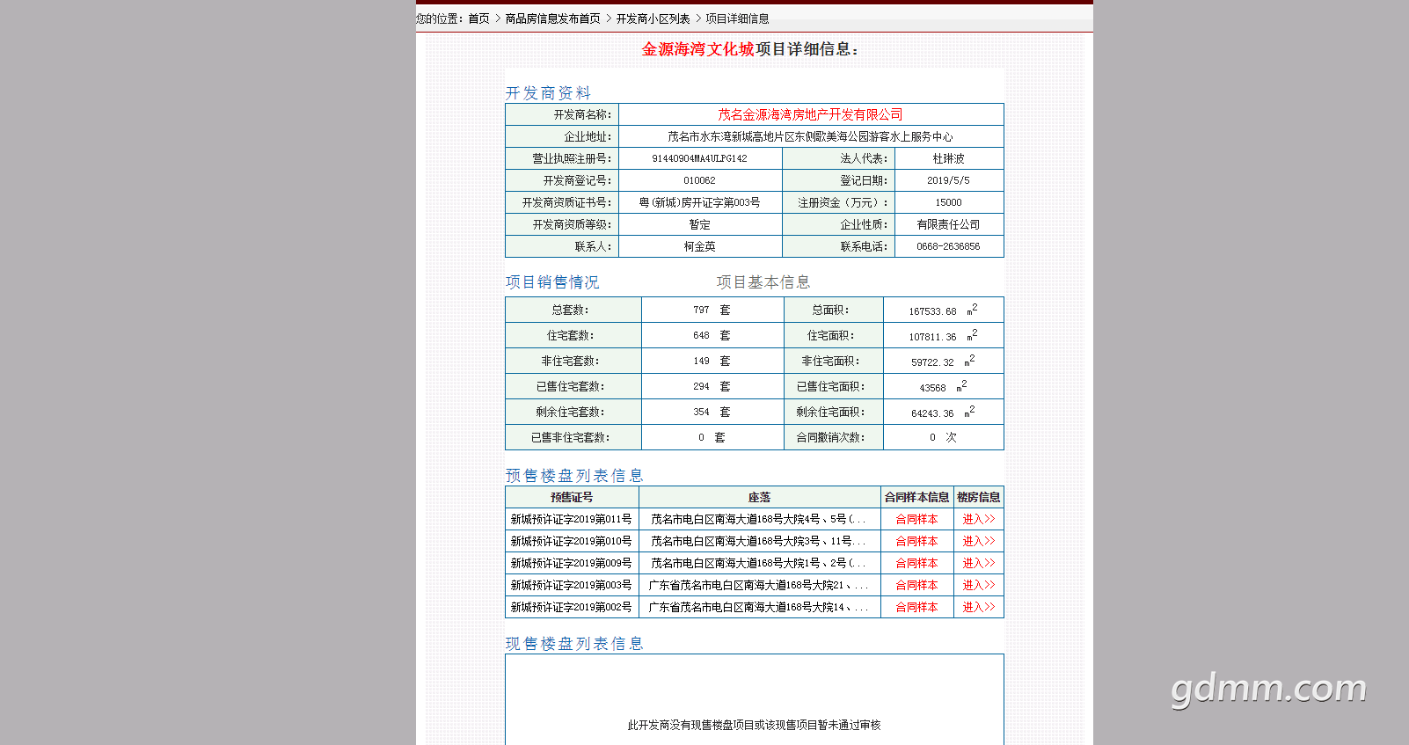Select permit cell 新城预许证字2019第010号

tap(572, 541)
